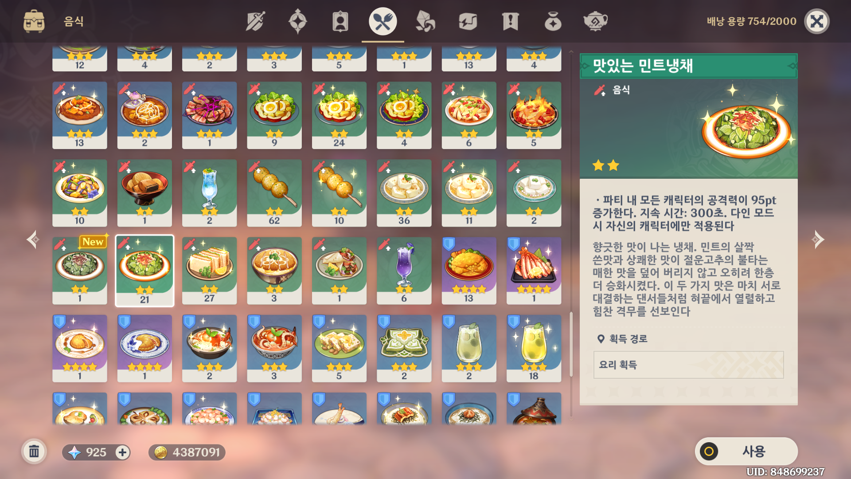
Task: Close the inventory with the X button
Action: 817,21
